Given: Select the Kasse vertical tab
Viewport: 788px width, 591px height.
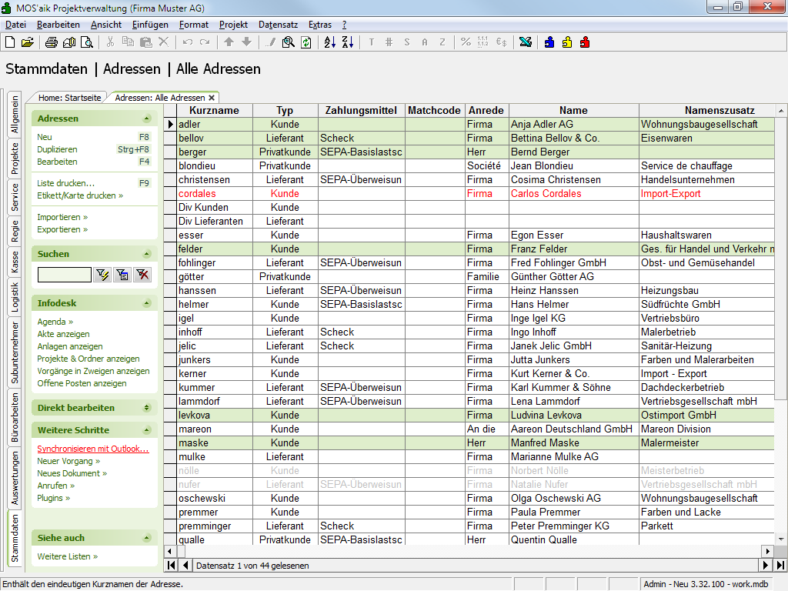Looking at the screenshot, I should (x=15, y=262).
